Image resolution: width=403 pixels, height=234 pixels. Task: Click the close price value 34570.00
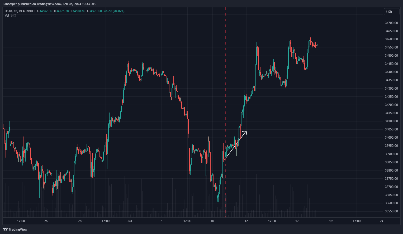coord(95,11)
